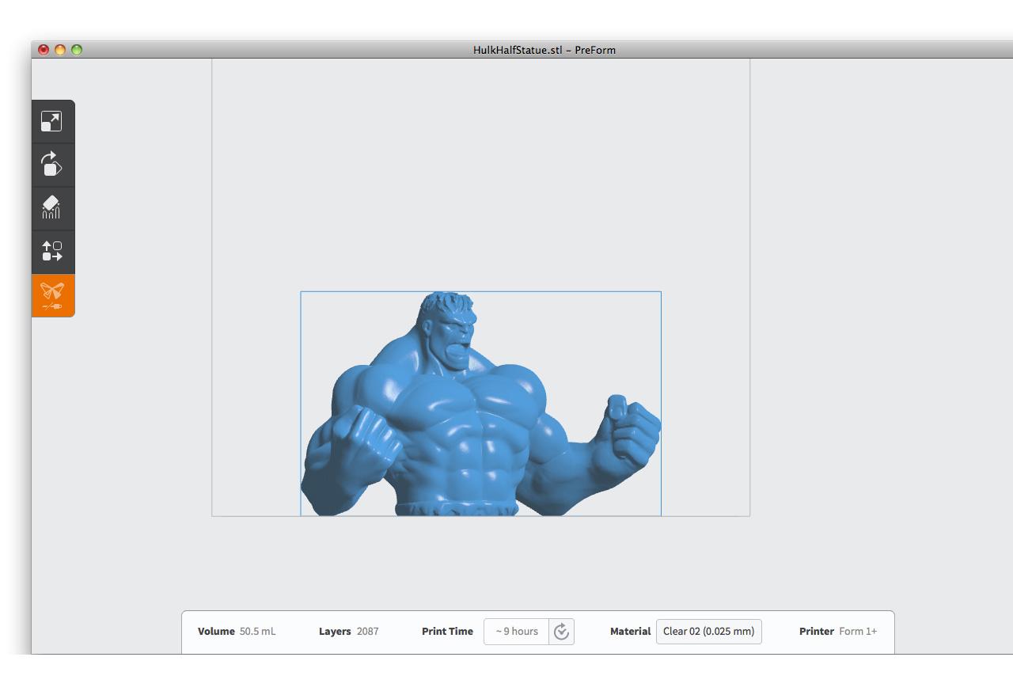This screenshot has width=1013, height=676.
Task: Open the Supports generation tool
Action: point(51,208)
